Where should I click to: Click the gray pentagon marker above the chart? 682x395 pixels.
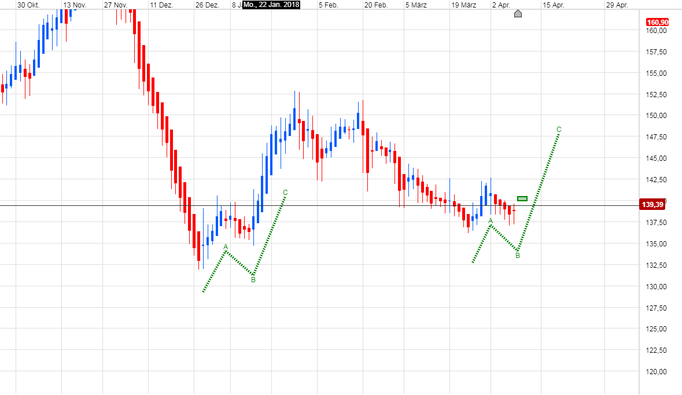[x=518, y=13]
